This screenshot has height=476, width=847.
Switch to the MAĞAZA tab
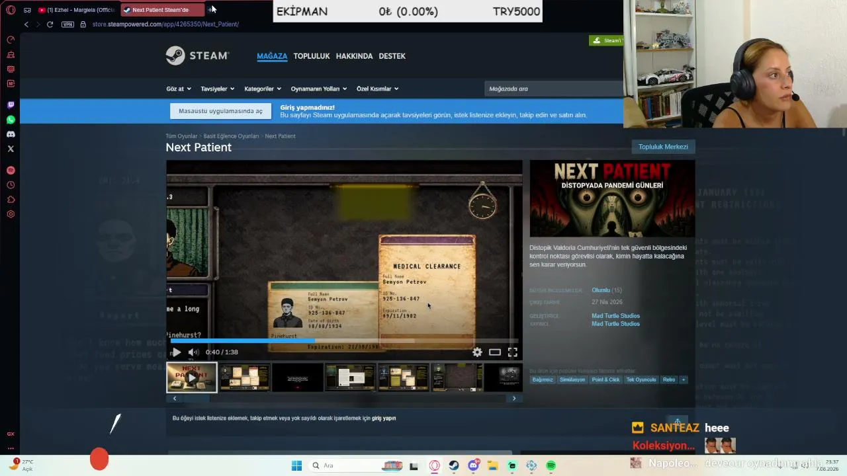coord(272,56)
